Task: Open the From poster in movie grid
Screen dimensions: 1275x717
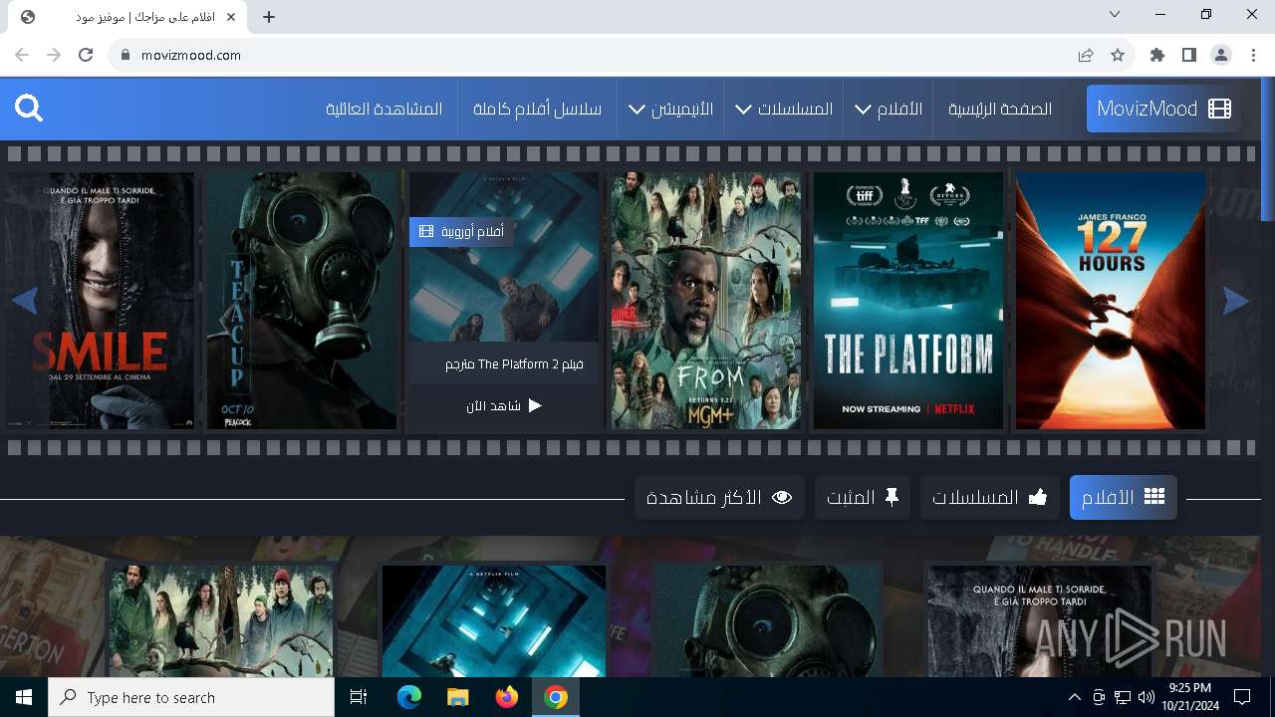Action: 221,621
